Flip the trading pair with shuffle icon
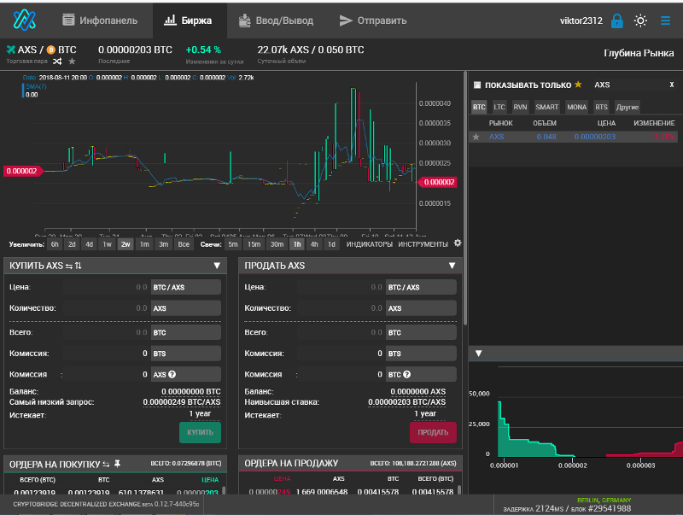The height and width of the screenshot is (515, 683). point(57,61)
